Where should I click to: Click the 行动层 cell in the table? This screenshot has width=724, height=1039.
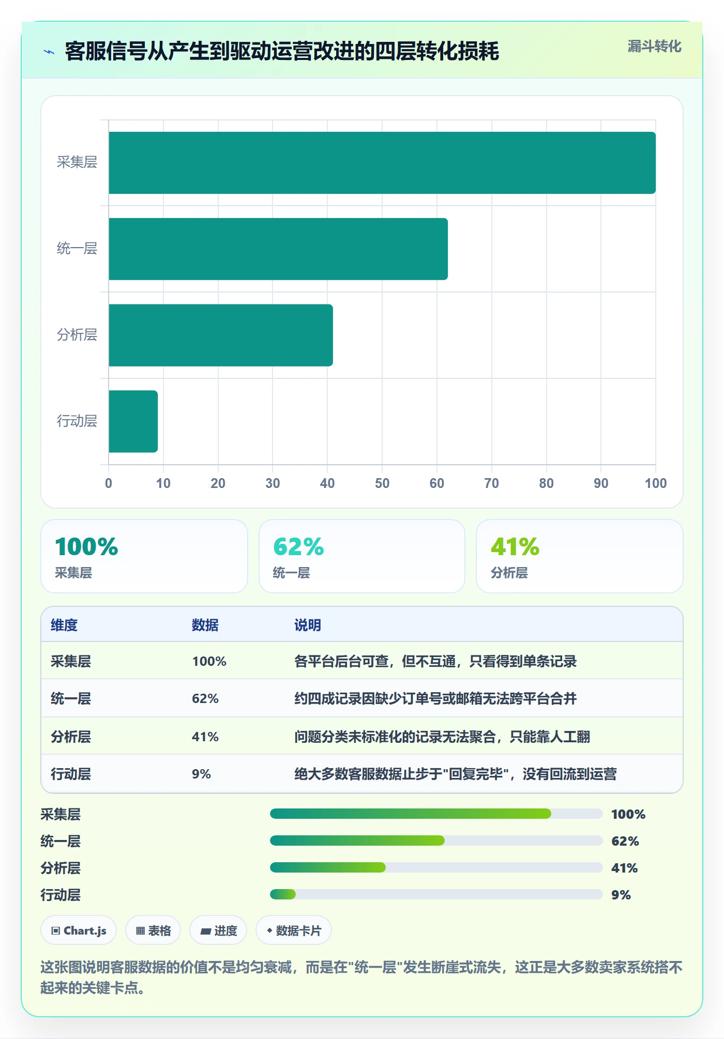click(x=71, y=774)
